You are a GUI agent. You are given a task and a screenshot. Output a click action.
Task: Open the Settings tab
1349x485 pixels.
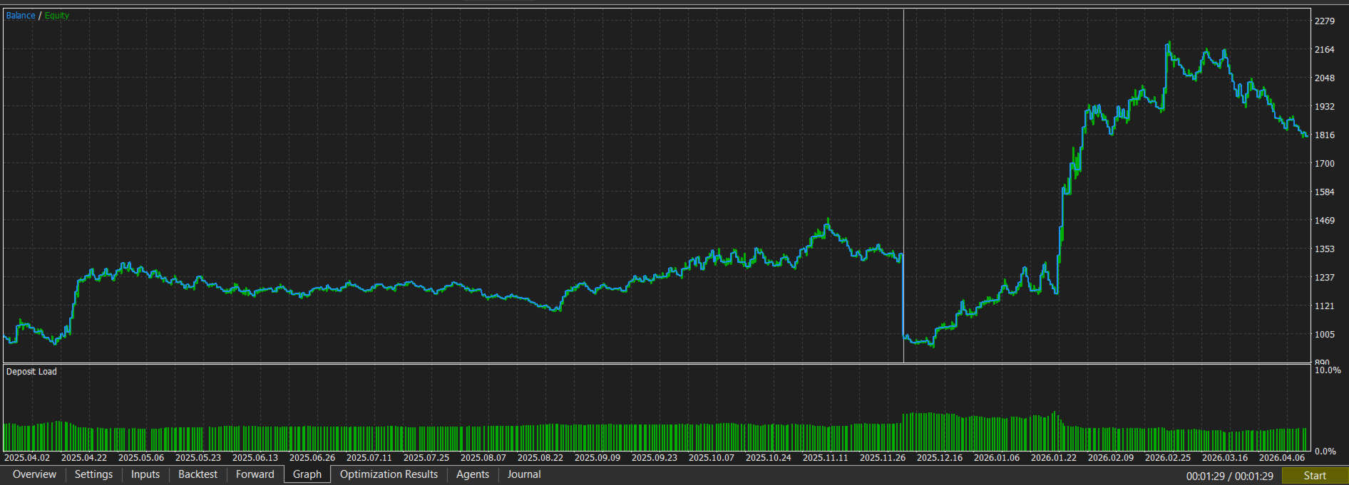pyautogui.click(x=93, y=474)
